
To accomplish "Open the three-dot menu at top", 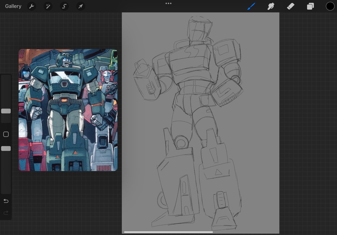I will pos(168,3).
